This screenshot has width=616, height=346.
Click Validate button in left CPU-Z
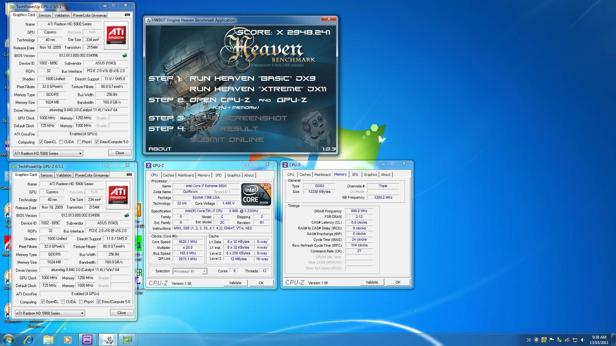click(235, 283)
